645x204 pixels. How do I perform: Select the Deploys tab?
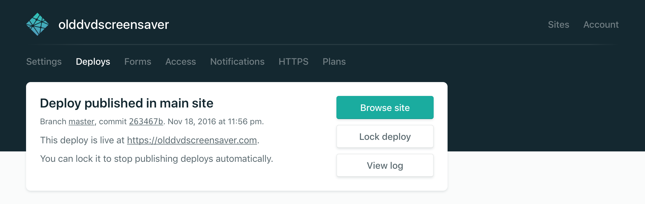[x=93, y=62]
